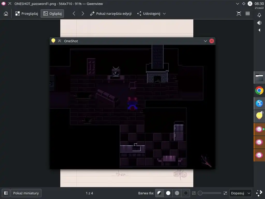Click the OneShot lightbulb icon in pictured titlebar
This screenshot has height=199, width=265.
point(53,41)
